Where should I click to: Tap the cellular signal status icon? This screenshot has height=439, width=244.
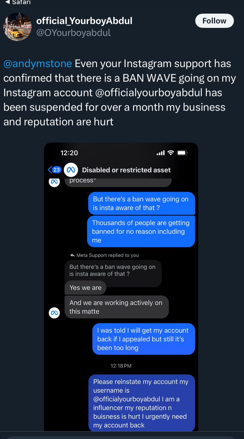(160, 153)
